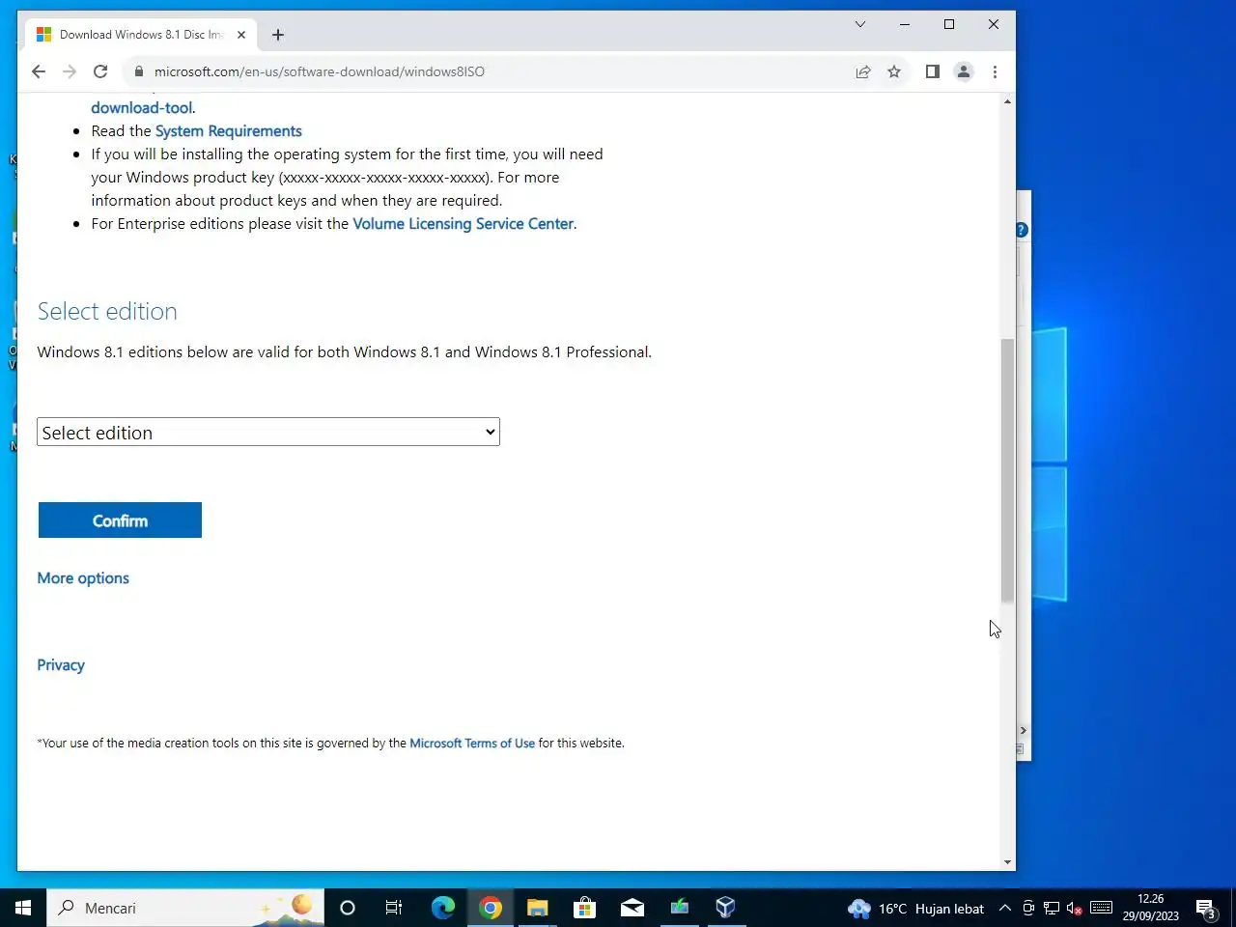Open the System Requirements link
The image size is (1236, 927).
[x=229, y=131]
